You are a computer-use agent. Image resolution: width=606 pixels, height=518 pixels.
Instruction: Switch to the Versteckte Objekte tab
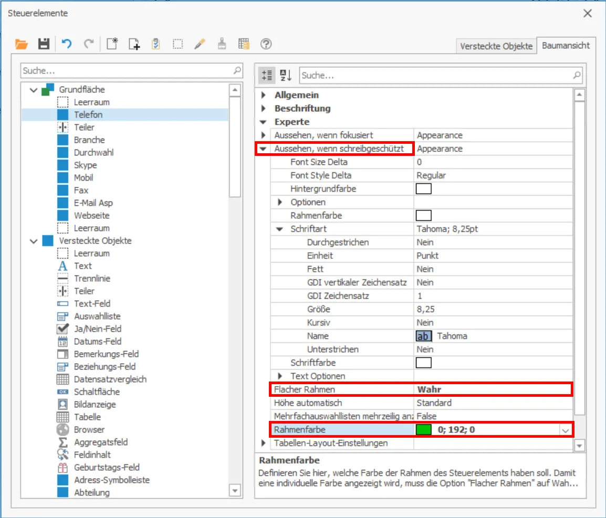496,46
